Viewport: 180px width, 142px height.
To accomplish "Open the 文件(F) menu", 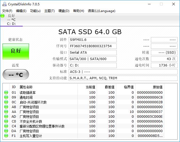I will coord(7,11).
